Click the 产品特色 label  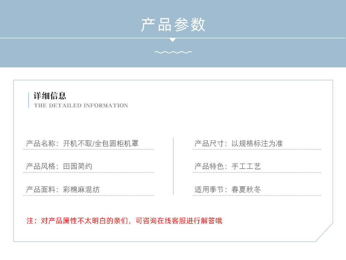point(210,167)
